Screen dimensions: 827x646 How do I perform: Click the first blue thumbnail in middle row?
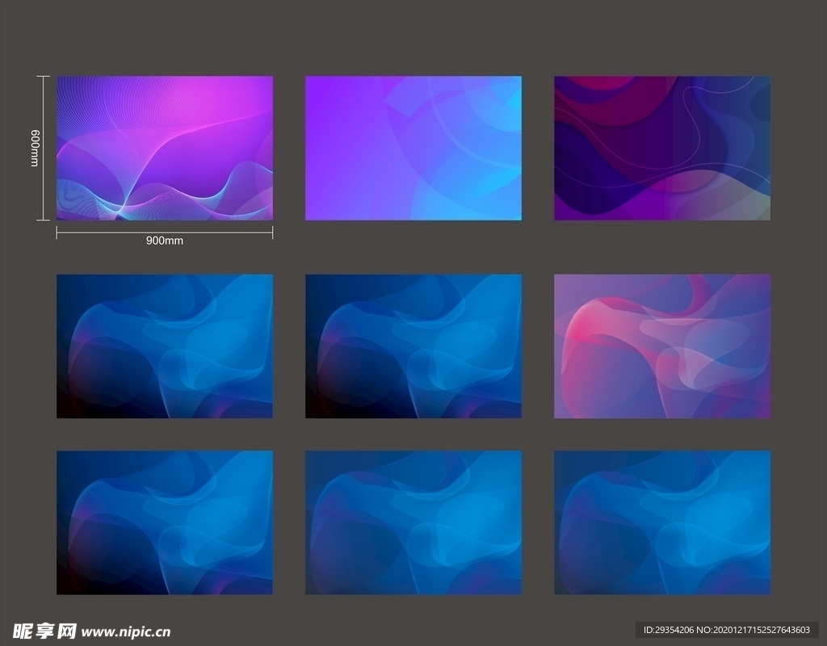(x=164, y=346)
